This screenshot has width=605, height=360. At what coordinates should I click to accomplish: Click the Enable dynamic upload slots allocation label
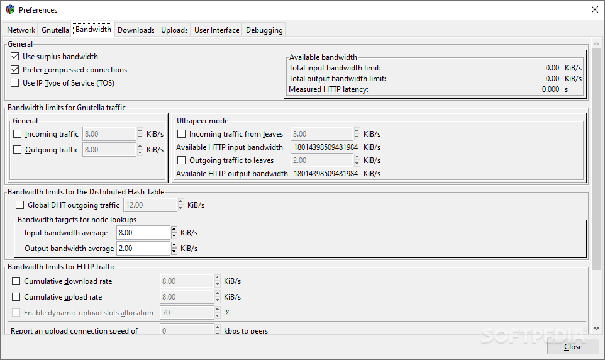[x=88, y=313]
